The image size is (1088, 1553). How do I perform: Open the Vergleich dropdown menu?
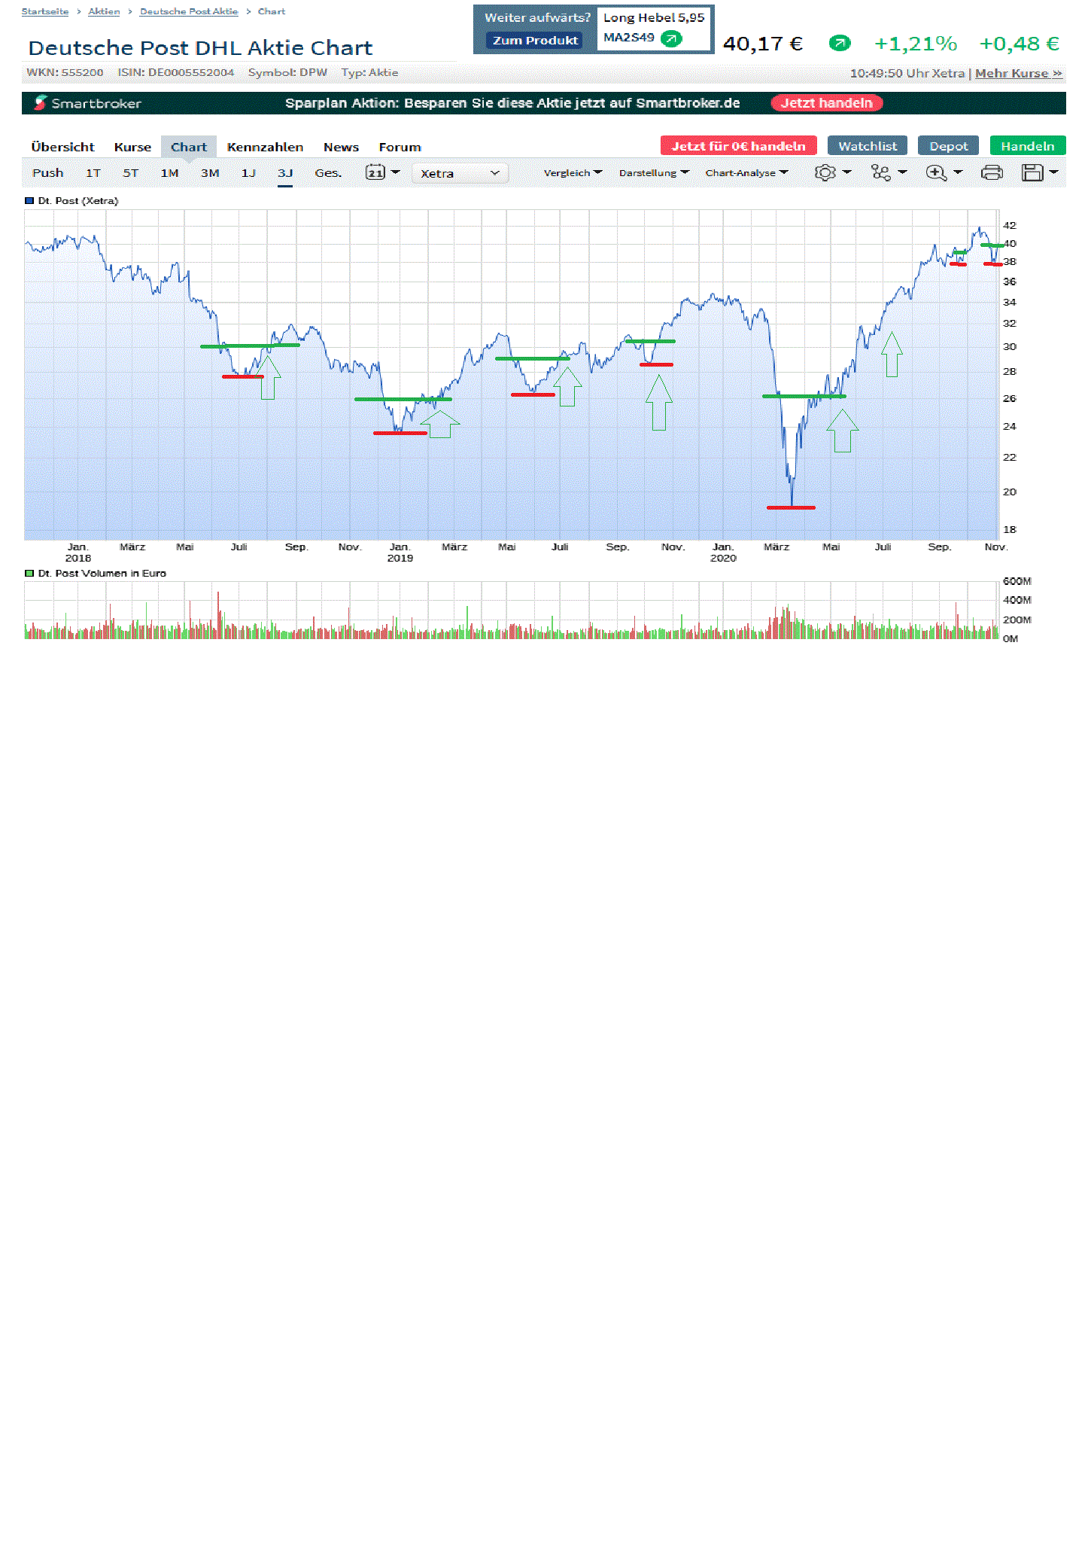coord(573,172)
